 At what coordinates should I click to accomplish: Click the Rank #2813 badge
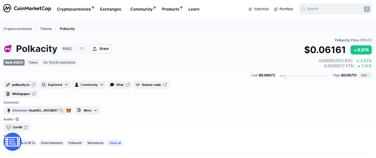pos(14,63)
